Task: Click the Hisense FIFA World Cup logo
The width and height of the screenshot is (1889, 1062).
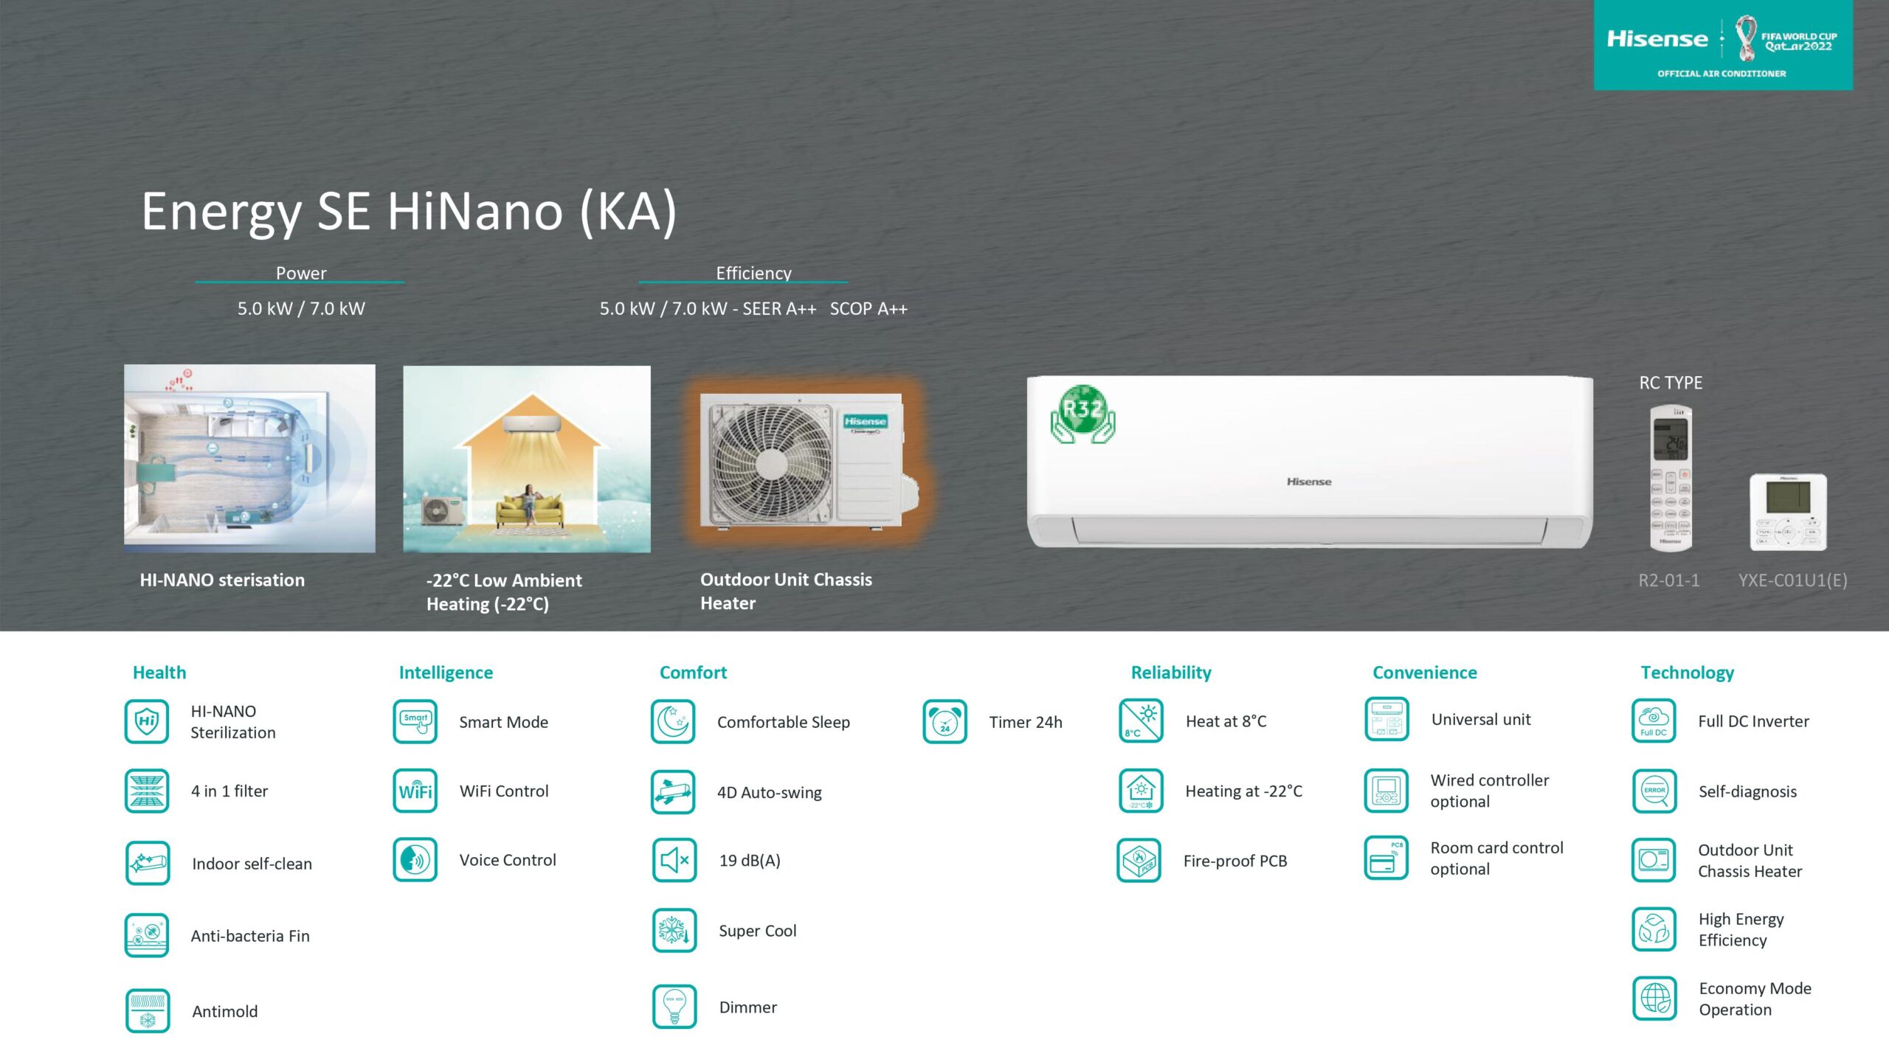Action: pyautogui.click(x=1722, y=45)
